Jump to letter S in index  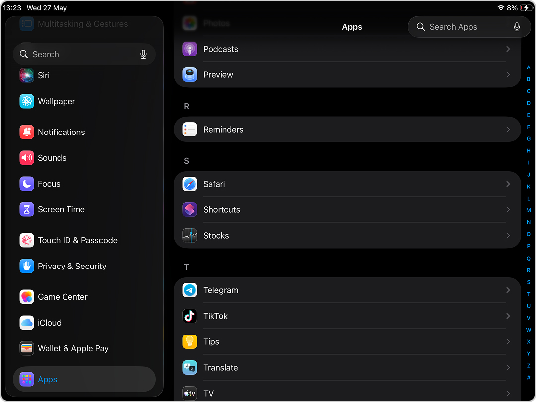529,282
